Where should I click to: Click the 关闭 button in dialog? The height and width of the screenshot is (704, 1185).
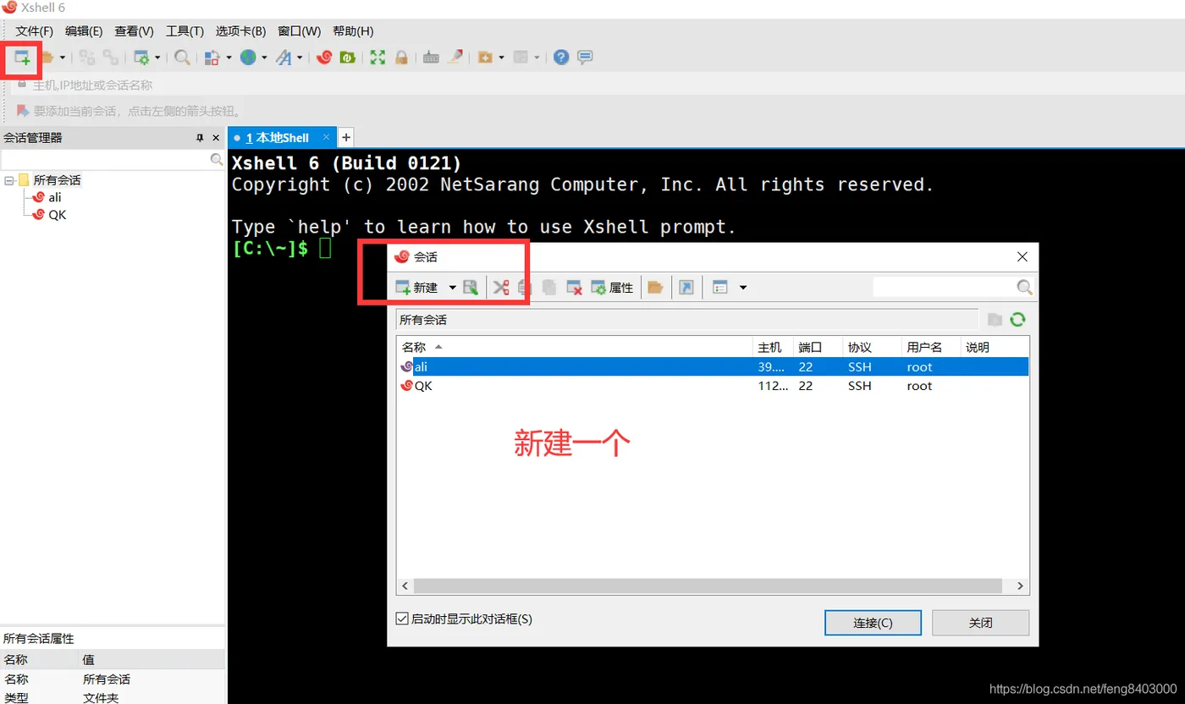[x=980, y=623]
